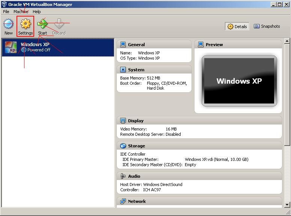The width and height of the screenshot is (291, 216).
Task: Click the IDE Secondary Master Empty value
Action: coord(190,165)
